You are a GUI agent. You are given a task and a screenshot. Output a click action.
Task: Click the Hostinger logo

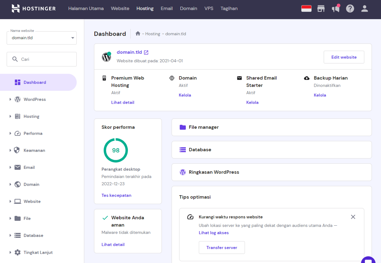[x=34, y=9]
